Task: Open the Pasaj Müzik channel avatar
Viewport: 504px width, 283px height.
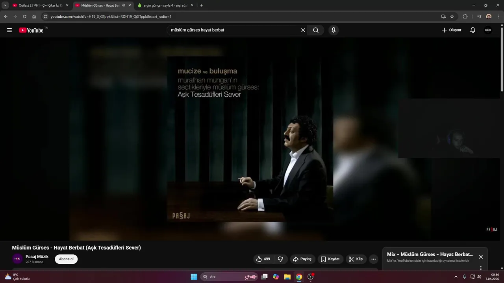Action: [x=17, y=259]
